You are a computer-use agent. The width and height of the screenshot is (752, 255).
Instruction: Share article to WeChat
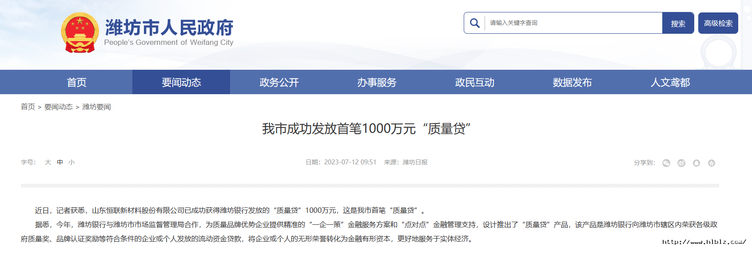666,163
